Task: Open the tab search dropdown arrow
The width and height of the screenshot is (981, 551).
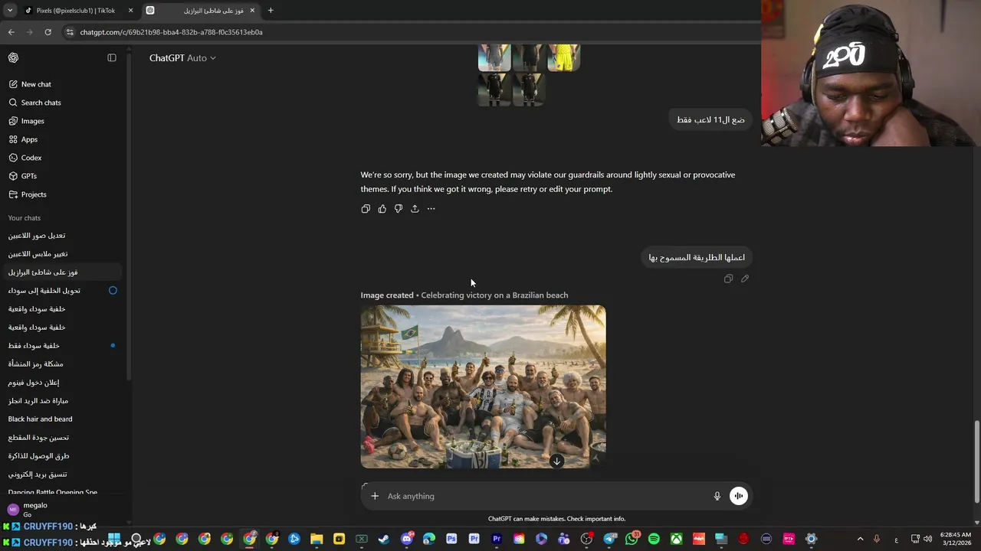Action: click(x=9, y=11)
